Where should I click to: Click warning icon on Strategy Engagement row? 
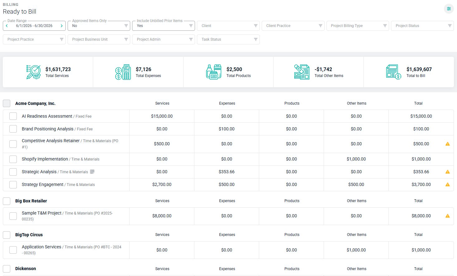[448, 184]
